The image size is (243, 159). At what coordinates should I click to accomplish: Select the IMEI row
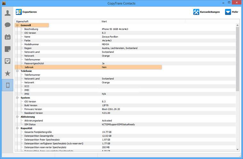pyautogui.click(x=125, y=90)
